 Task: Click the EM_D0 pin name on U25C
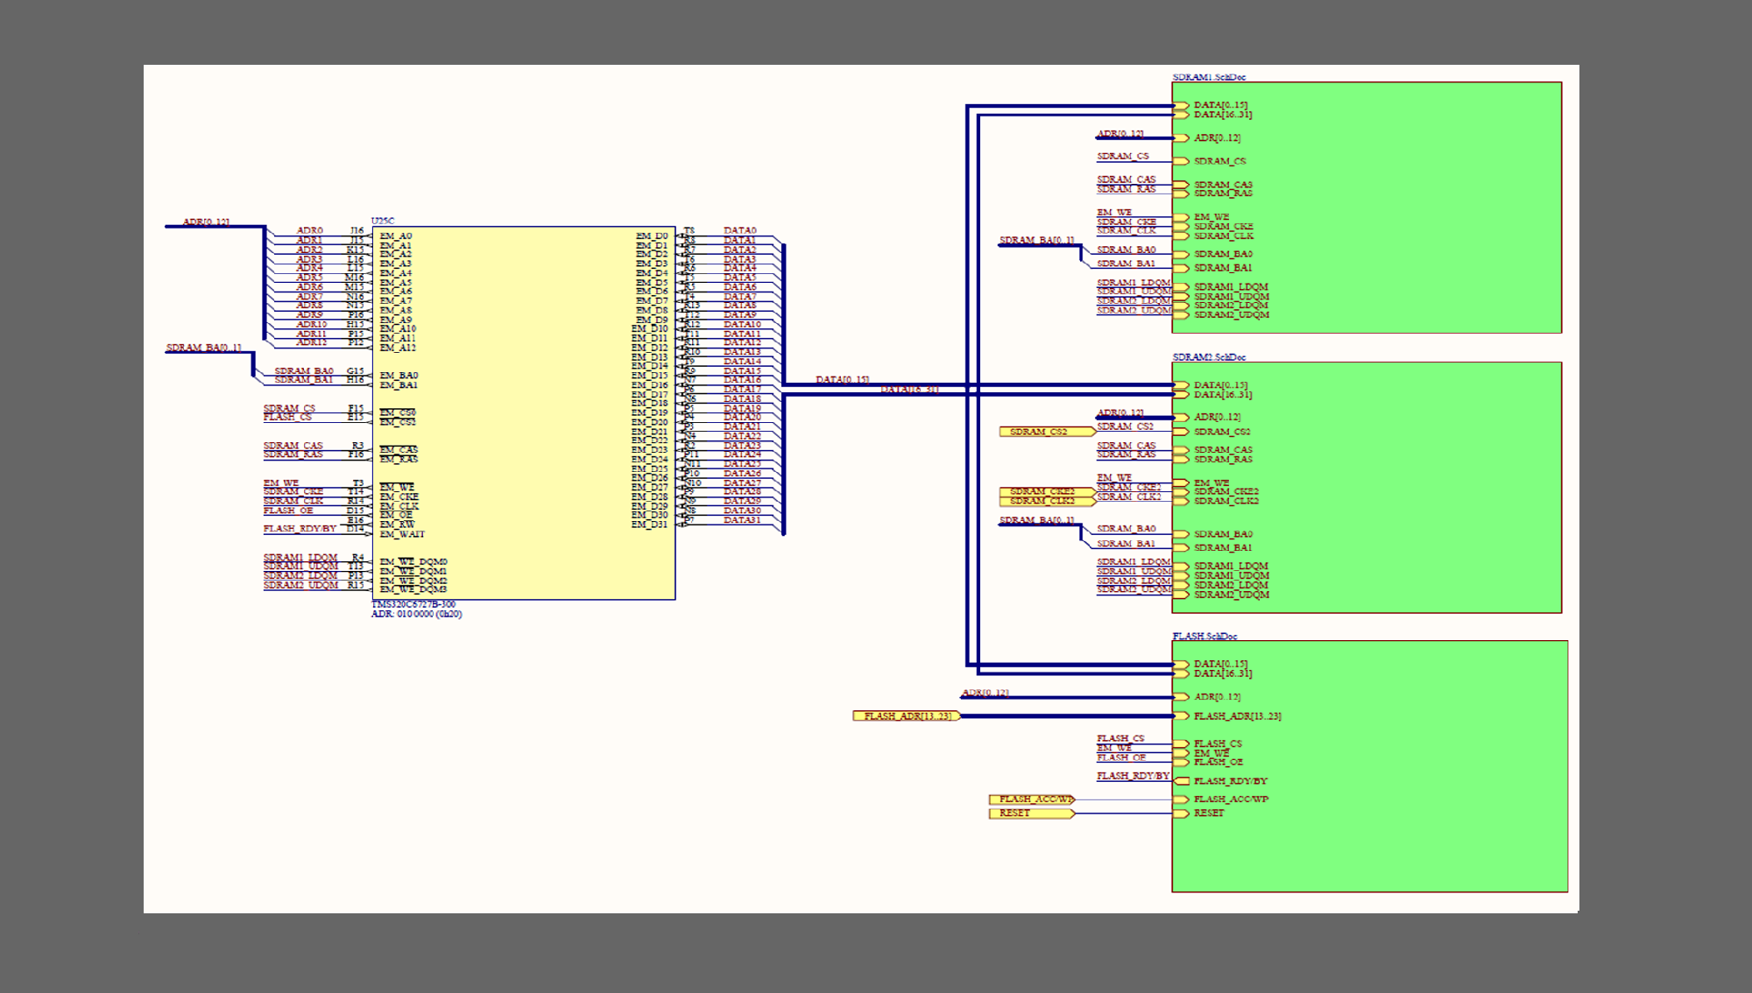coord(652,236)
